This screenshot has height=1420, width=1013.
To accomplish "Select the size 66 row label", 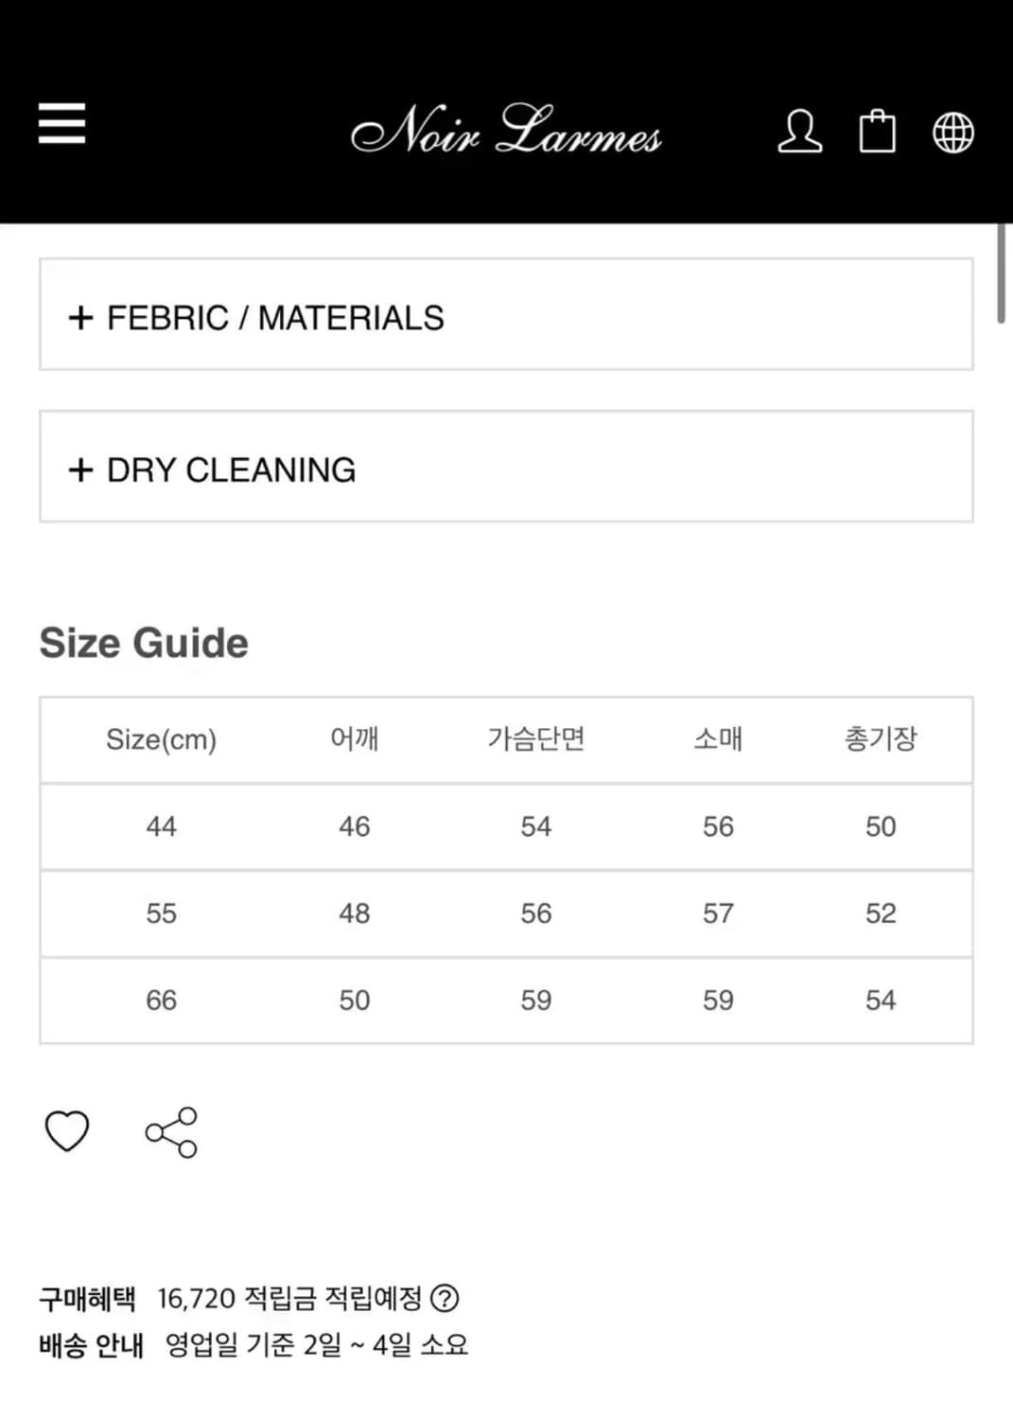I will click(x=161, y=1001).
